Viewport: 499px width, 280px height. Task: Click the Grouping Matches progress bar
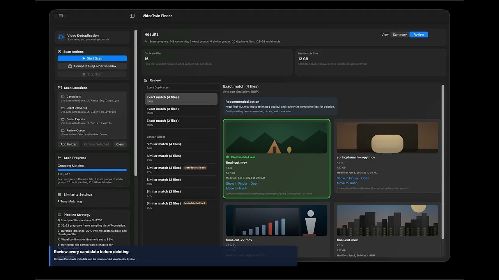pos(92,170)
